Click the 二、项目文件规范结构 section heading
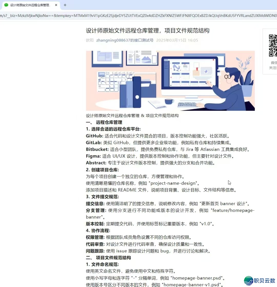 pyautogui.click(x=108, y=258)
